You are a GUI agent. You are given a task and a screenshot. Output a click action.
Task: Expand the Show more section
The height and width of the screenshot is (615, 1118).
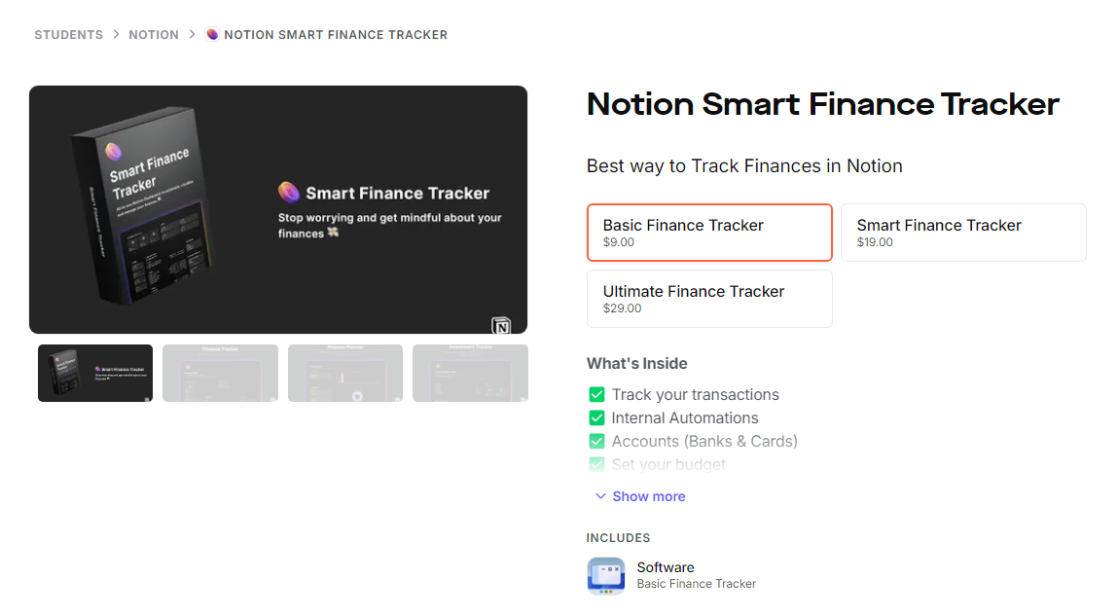[x=639, y=496]
